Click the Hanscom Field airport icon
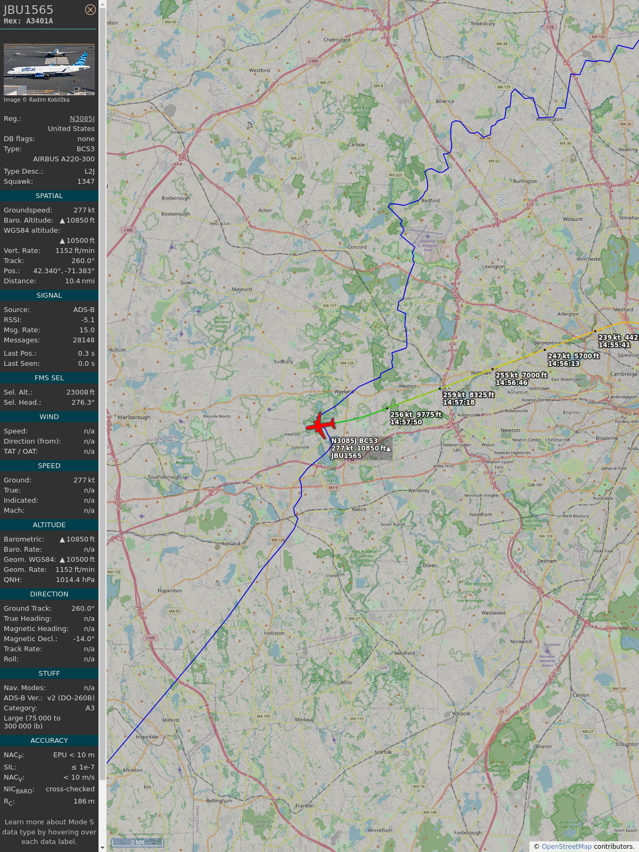This screenshot has height=852, width=639. point(427,236)
